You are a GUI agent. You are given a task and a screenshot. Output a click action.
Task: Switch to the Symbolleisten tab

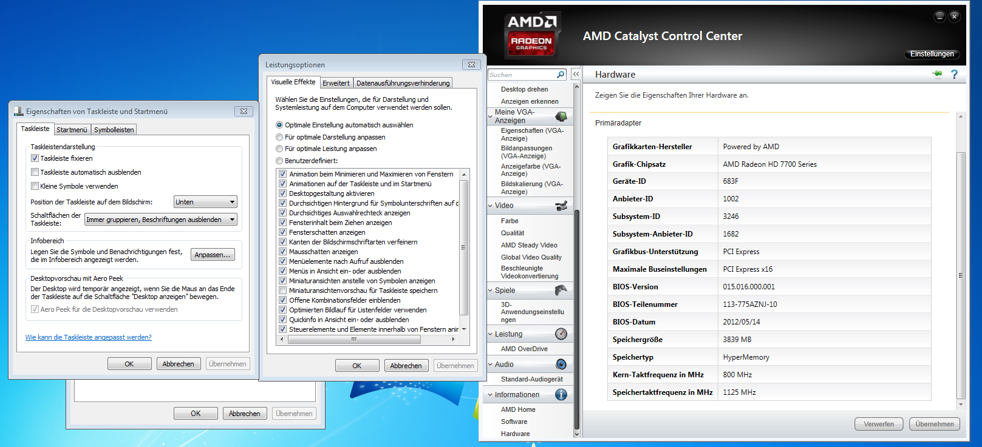(x=114, y=130)
